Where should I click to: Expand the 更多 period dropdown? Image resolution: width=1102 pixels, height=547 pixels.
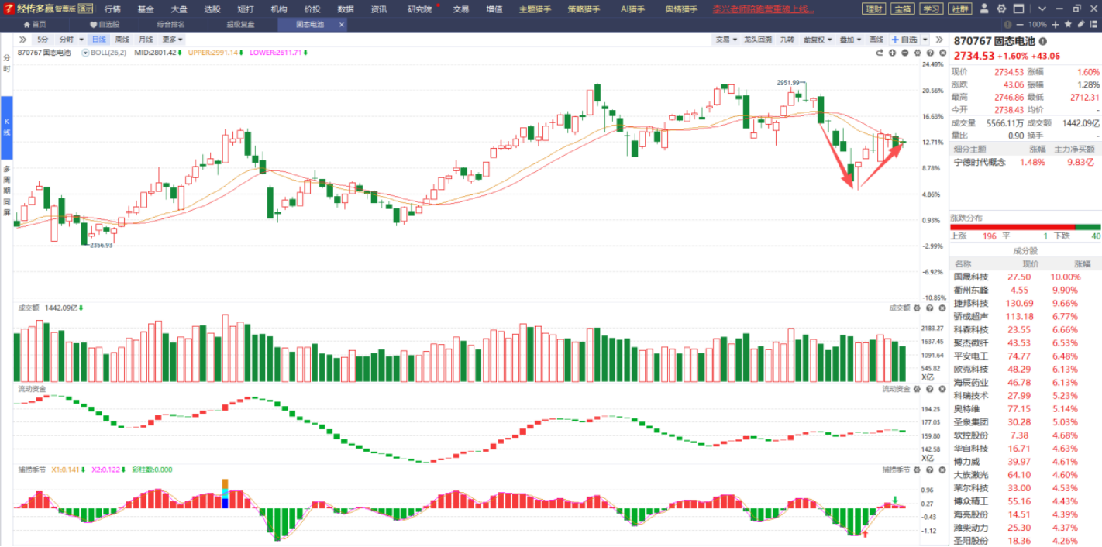click(x=172, y=40)
